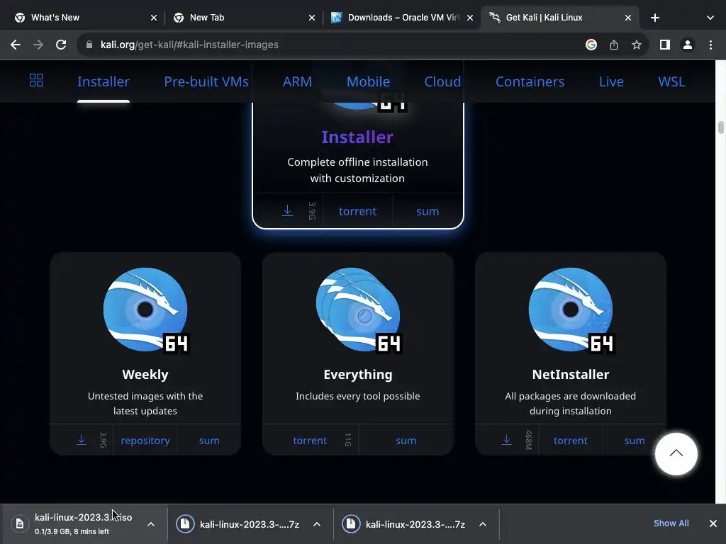Reload the Kali page
The height and width of the screenshot is (544, 726).
61,45
